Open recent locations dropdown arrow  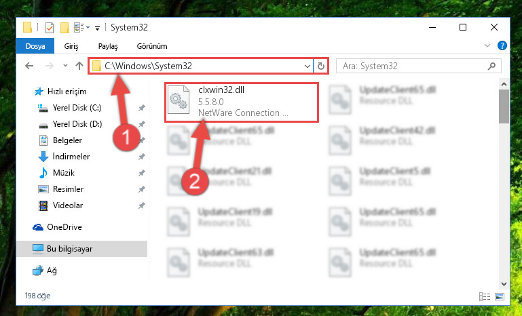[x=65, y=66]
